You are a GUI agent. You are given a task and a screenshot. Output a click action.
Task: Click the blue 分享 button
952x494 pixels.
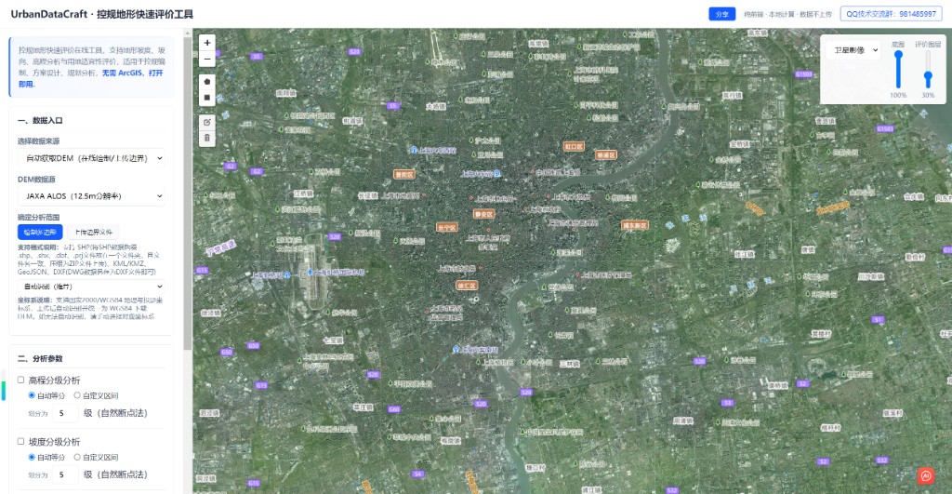tap(721, 14)
